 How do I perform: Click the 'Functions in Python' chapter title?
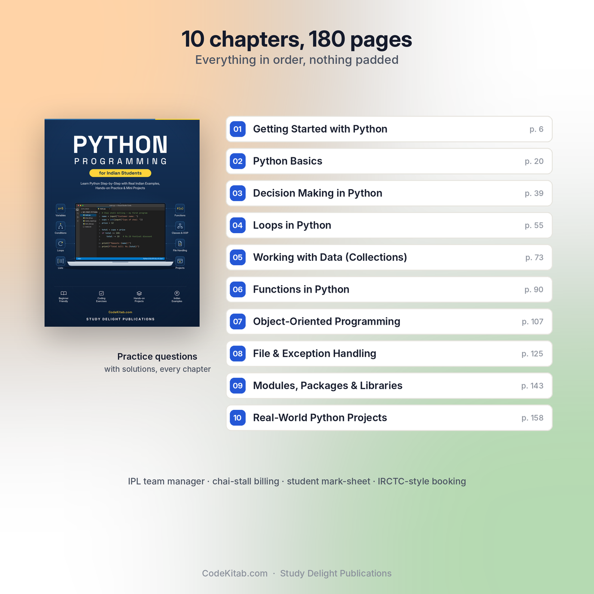(x=301, y=290)
